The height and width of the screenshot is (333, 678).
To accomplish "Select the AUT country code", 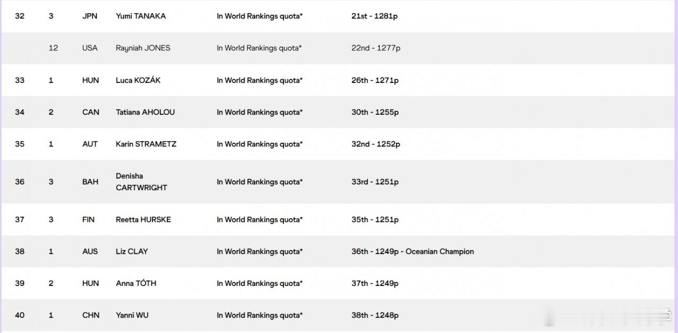I will pyautogui.click(x=90, y=144).
